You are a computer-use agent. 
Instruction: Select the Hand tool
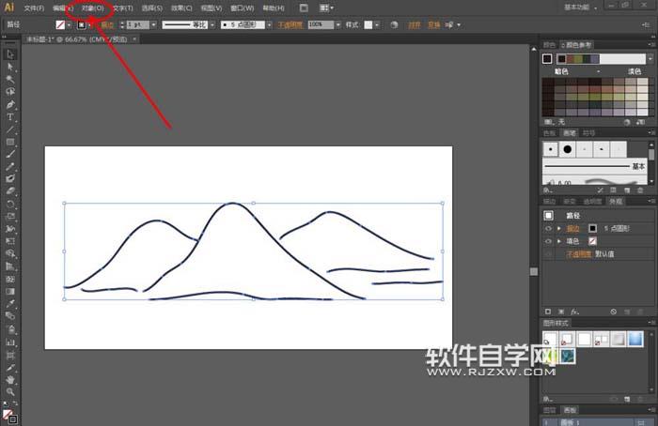coord(10,379)
